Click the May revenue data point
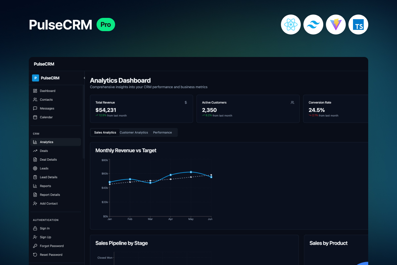Screen dimensions: 397x265 click(x=191, y=172)
